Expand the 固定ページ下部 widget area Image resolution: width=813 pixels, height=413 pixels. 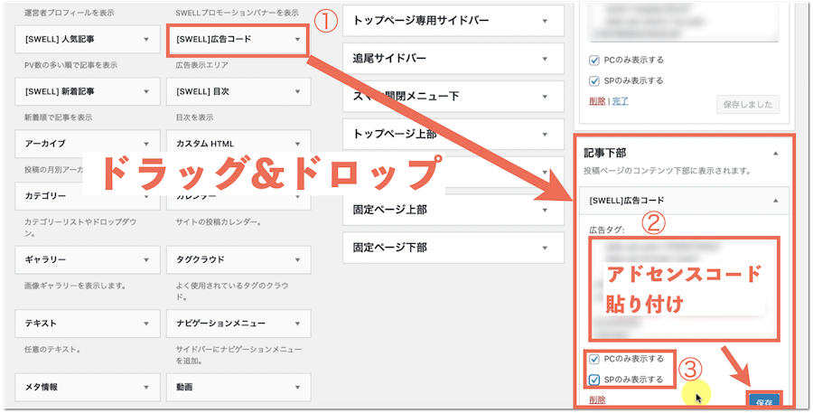pos(546,247)
